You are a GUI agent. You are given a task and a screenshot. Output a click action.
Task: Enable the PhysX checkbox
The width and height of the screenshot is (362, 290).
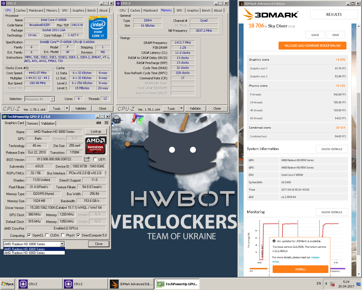(63, 235)
